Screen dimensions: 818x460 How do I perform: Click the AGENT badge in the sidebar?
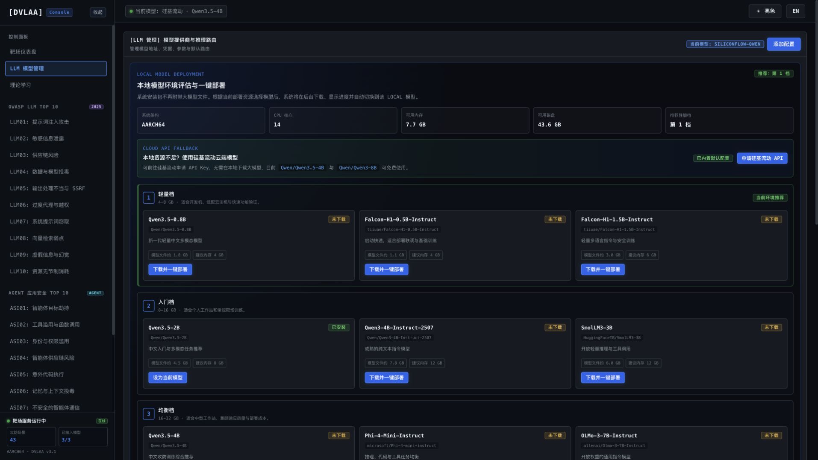[95, 293]
